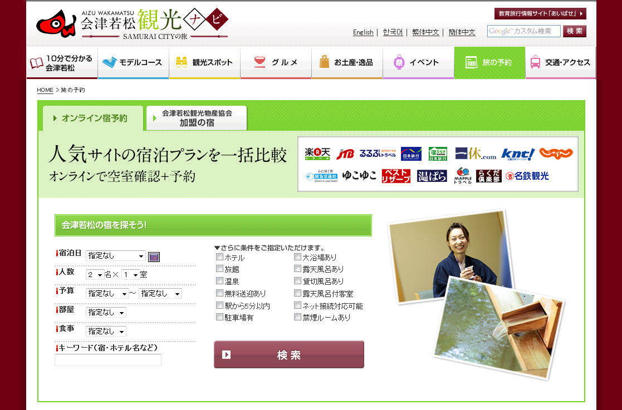Open the 観光スポット menu item

tap(205, 63)
